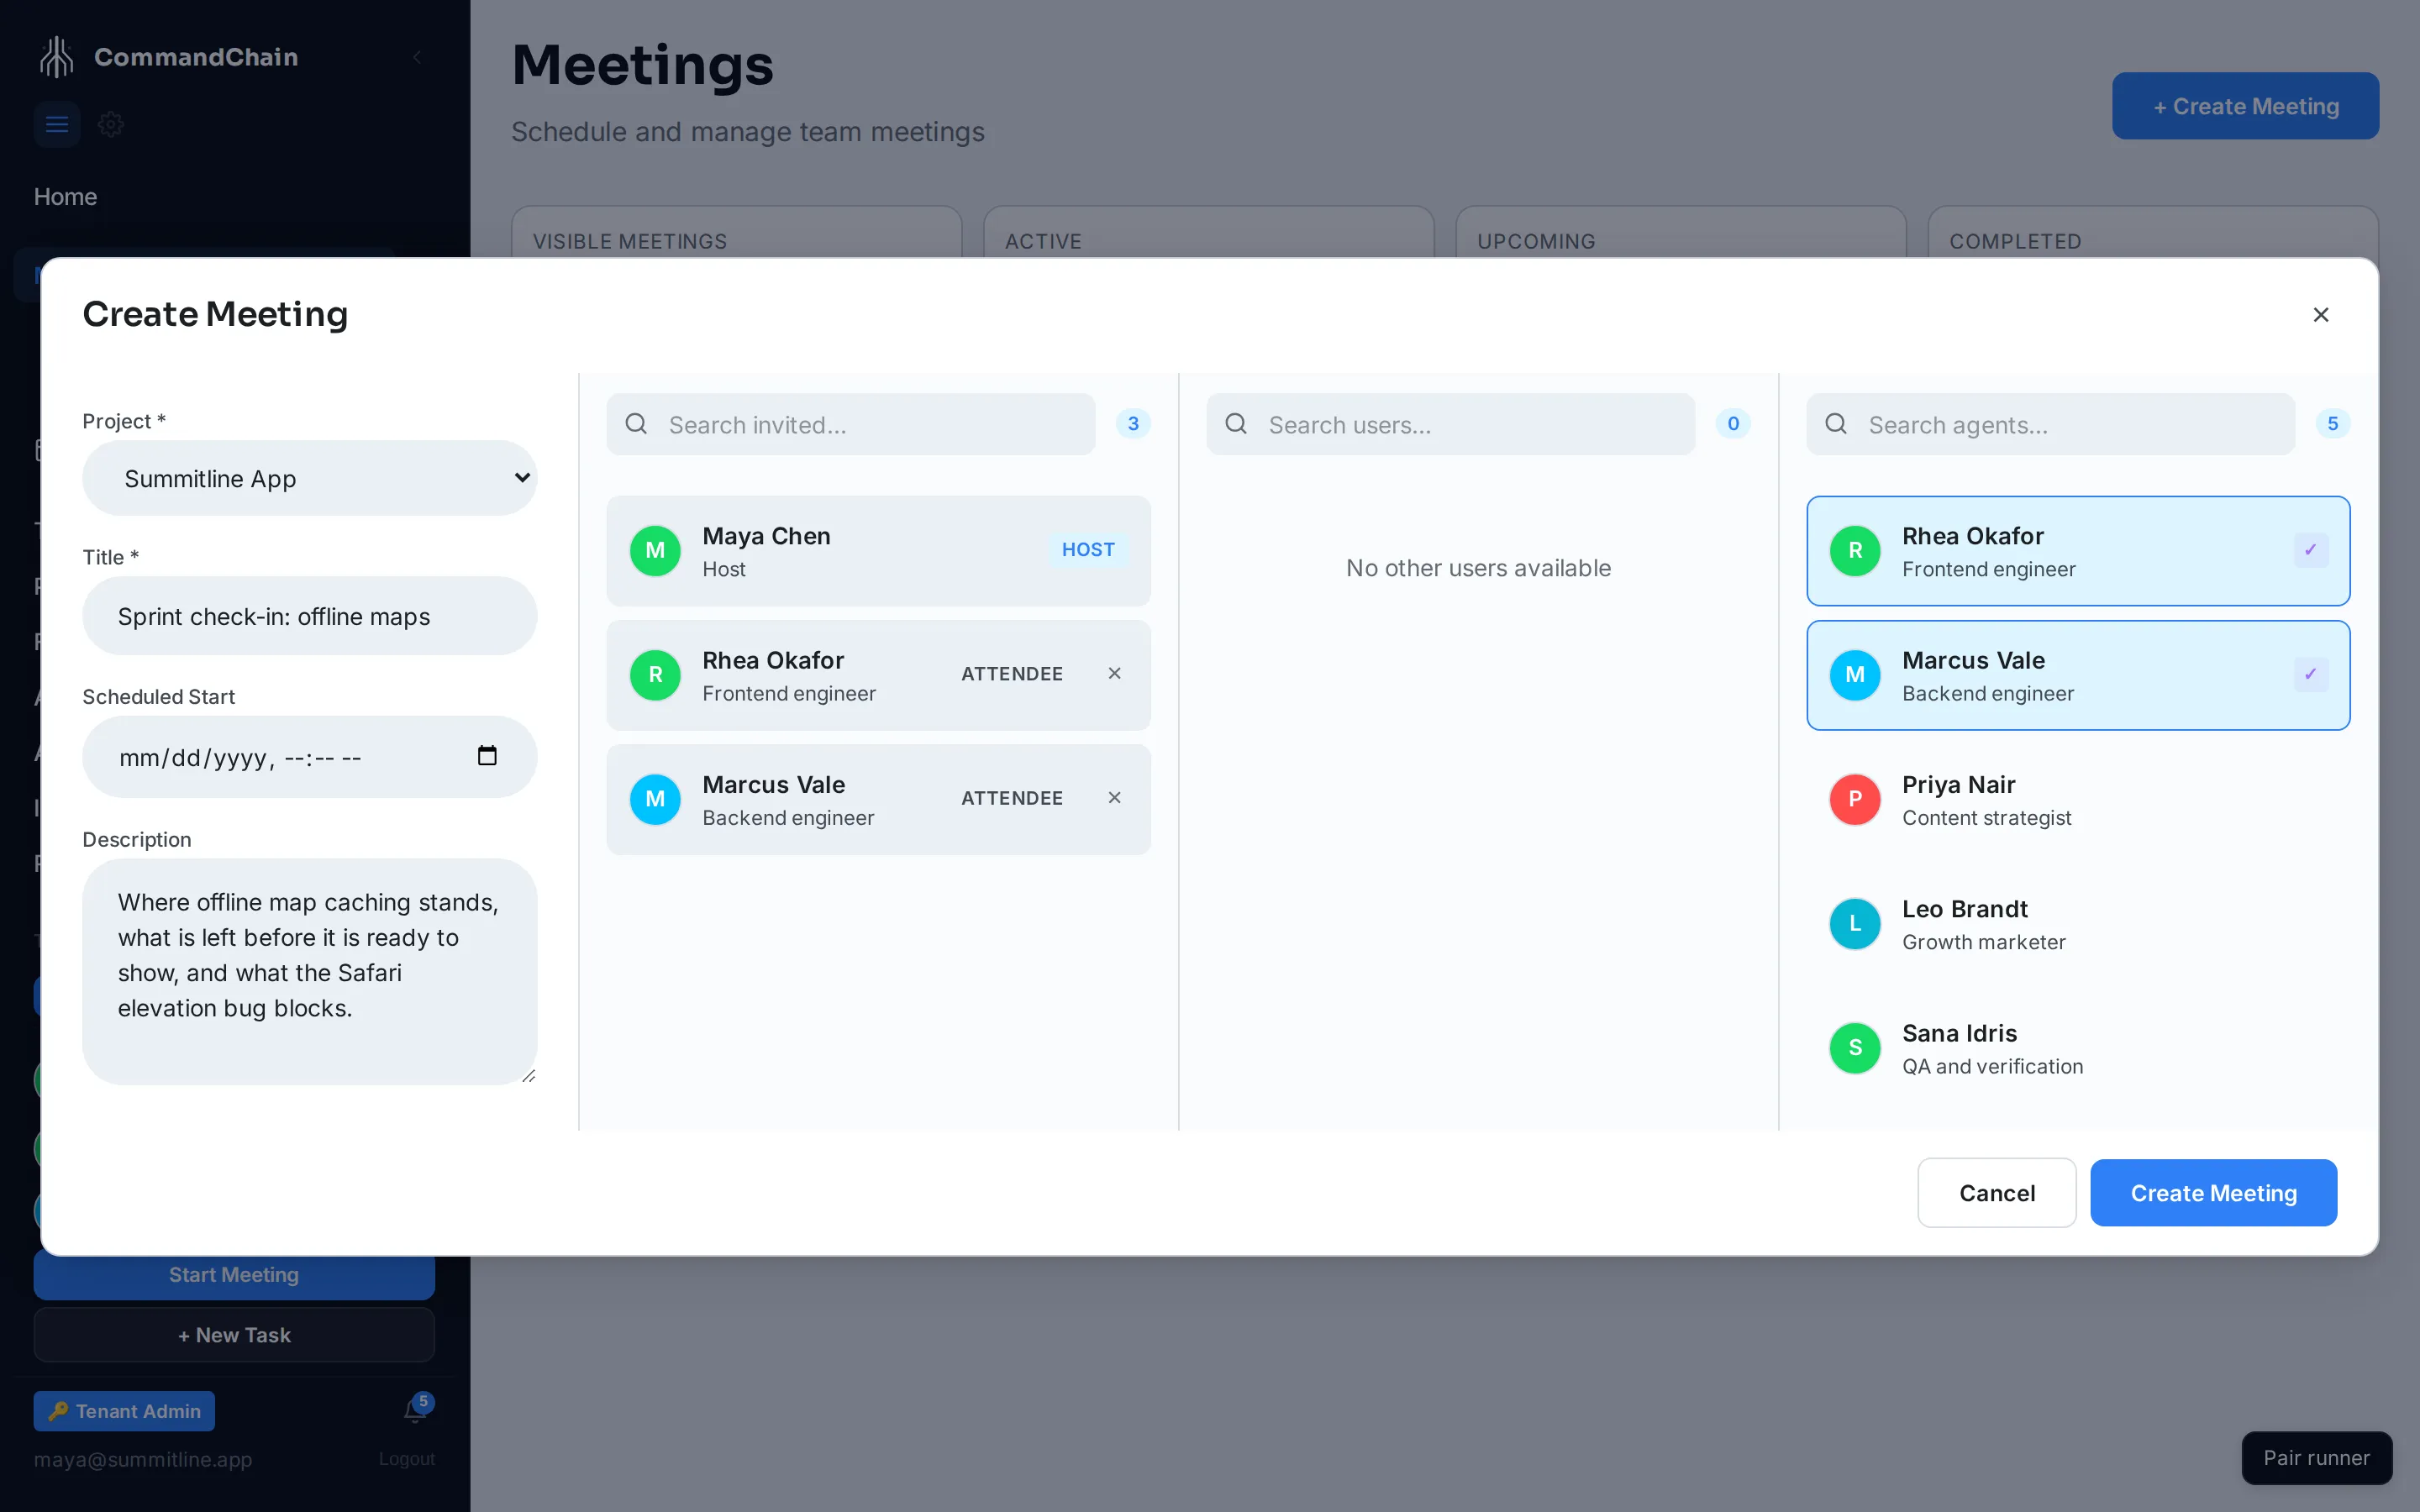Viewport: 2420px width, 1512px height.
Task: Click Sana Idris's green avatar
Action: pyautogui.click(x=1855, y=1048)
